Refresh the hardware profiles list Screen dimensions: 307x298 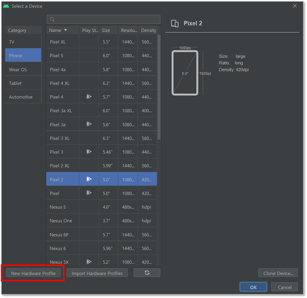[147, 273]
